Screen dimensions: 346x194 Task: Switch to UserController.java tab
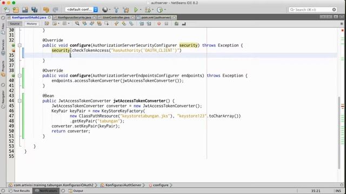116,17
